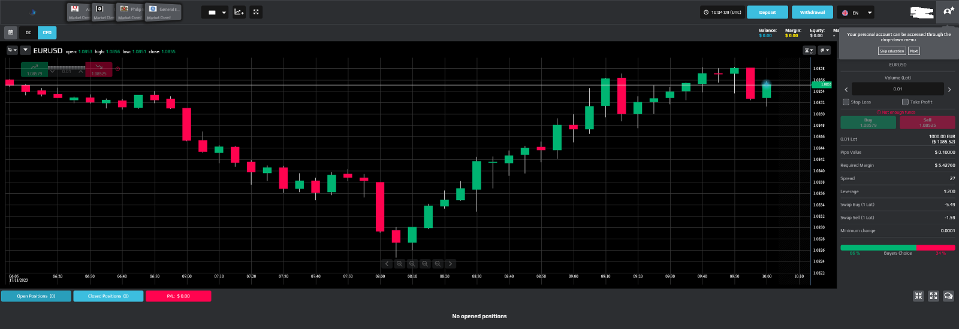Click the red quick-sell chart button 1.08525

(99, 70)
